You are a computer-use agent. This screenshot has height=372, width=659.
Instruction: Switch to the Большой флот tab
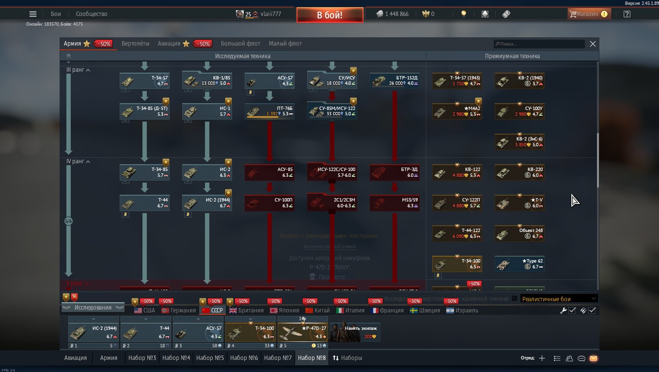tap(240, 44)
